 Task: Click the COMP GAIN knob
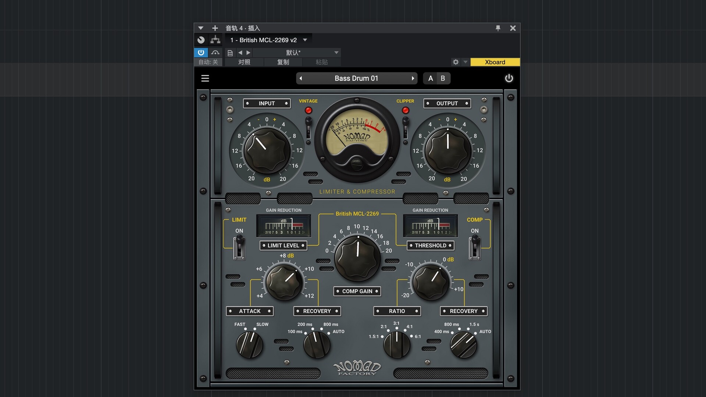358,258
